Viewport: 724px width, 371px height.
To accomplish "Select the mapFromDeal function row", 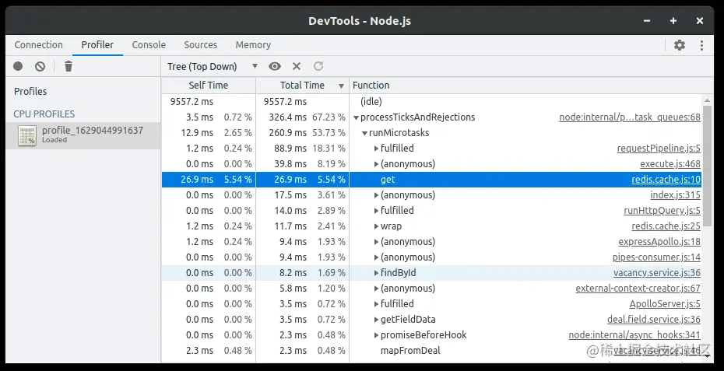I will click(432, 351).
